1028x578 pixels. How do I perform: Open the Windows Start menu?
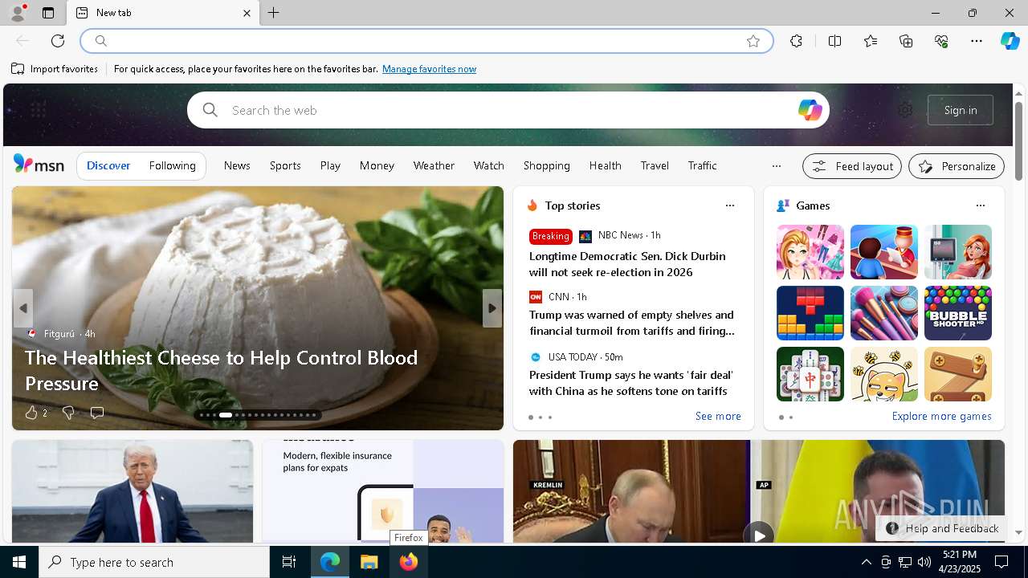click(x=19, y=562)
